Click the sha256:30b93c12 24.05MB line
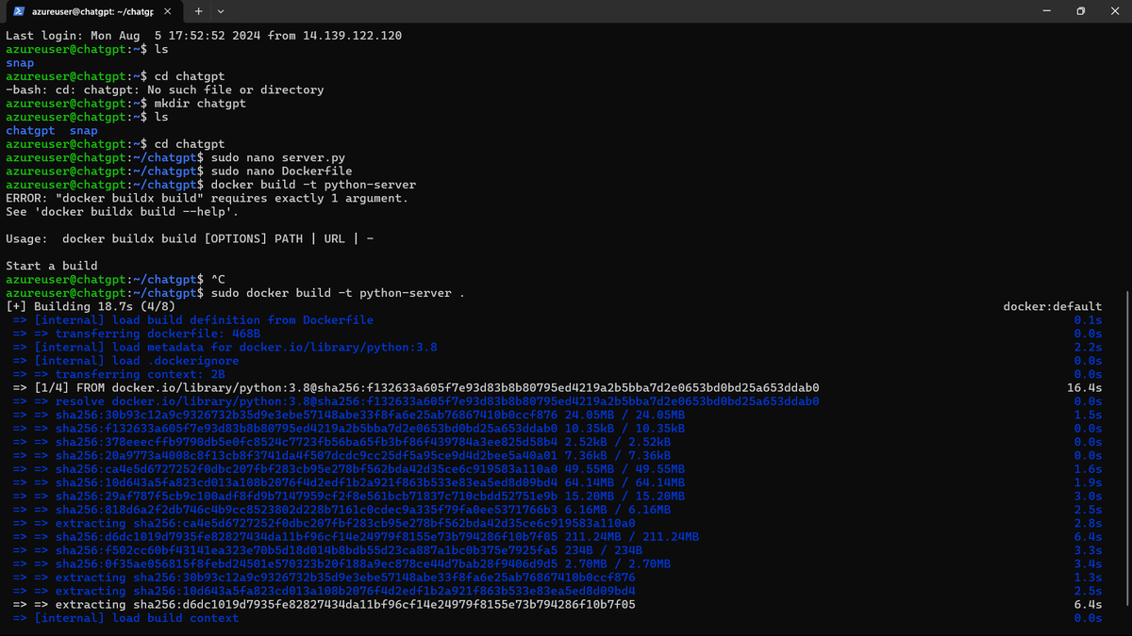The width and height of the screenshot is (1132, 636). 349,416
